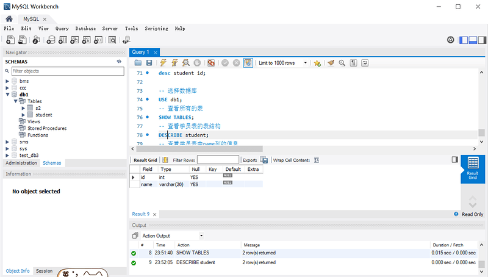Collapse the Tables node under db1

click(x=15, y=101)
